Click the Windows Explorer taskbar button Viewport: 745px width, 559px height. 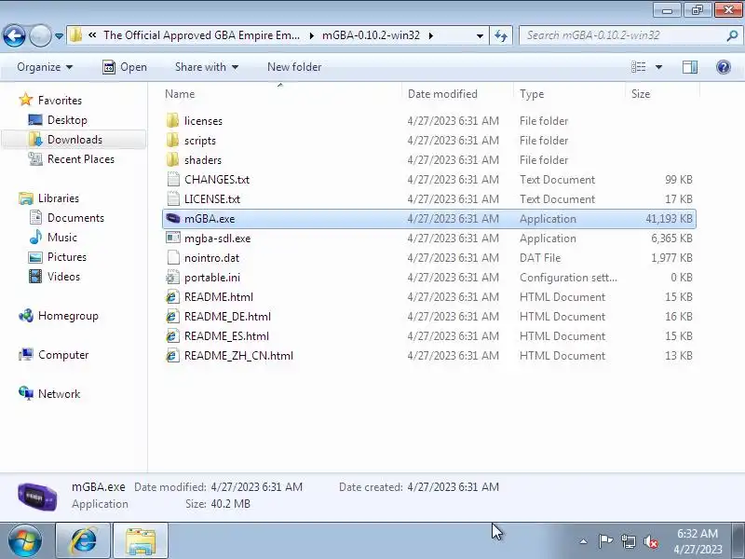[x=141, y=541]
